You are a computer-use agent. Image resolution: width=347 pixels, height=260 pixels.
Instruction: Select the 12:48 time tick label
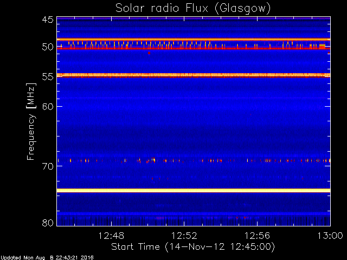pos(111,236)
